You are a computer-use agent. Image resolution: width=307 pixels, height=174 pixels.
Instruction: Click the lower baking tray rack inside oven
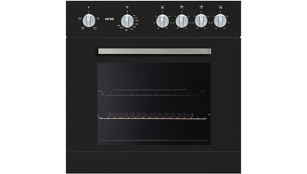(154, 116)
